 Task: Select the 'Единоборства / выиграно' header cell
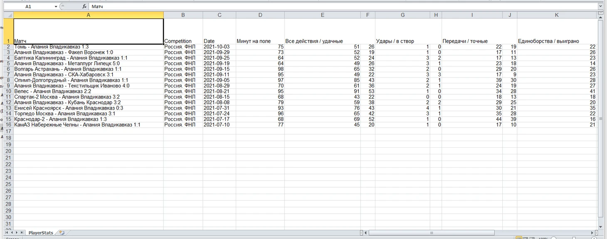tap(557, 31)
